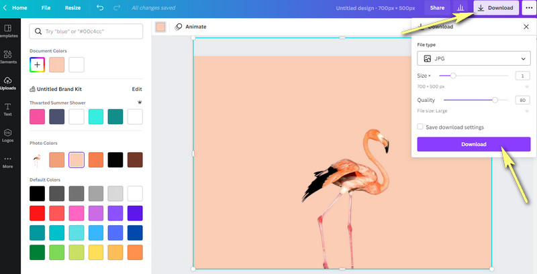Select the deep purple default color swatch

(x=135, y=213)
